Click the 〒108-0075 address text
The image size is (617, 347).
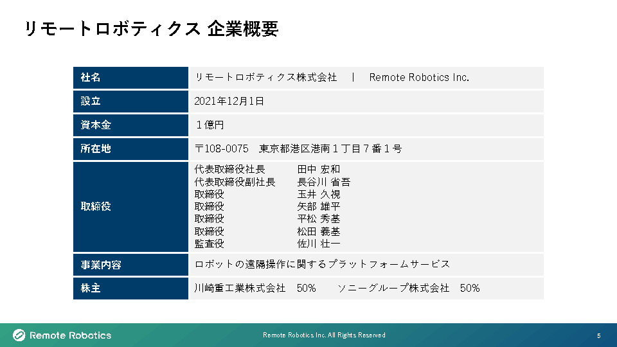coord(222,149)
